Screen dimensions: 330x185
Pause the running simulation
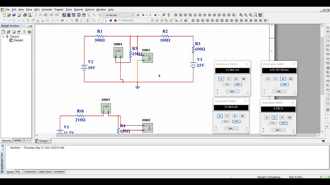coord(111,21)
